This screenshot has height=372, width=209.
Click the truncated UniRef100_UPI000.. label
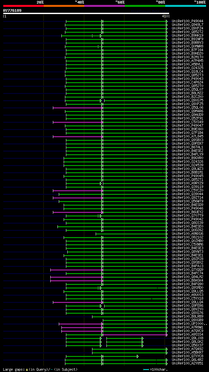click(189, 324)
